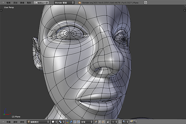Screen dimensions: 186x124
Task: Open the Blender 算繪 render engine dropdown
Action: click(64, 2)
